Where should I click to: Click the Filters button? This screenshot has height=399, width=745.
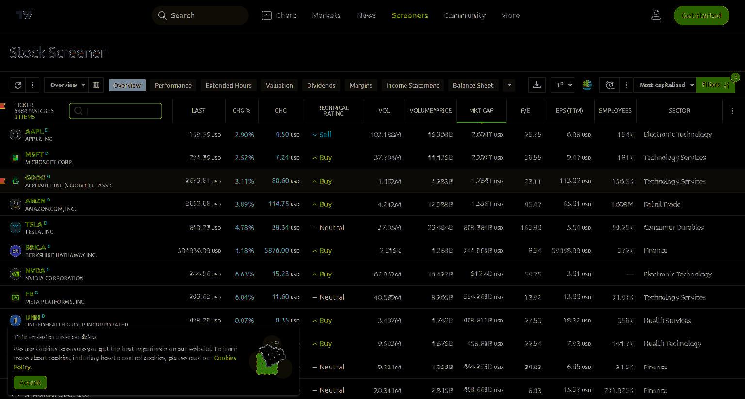716,85
